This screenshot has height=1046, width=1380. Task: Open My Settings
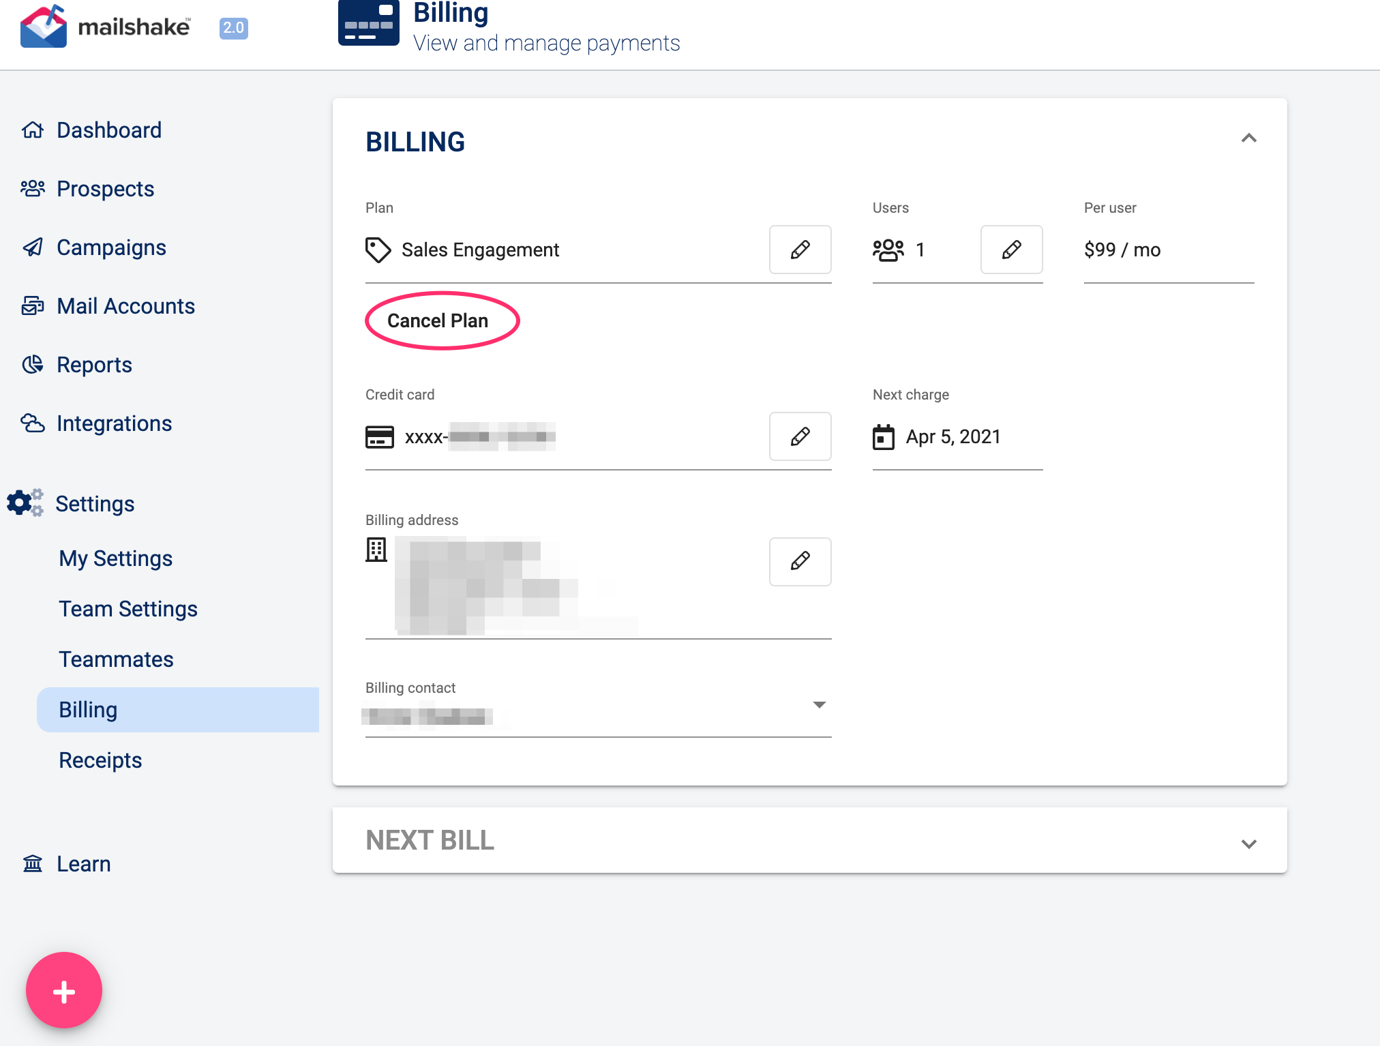[x=115, y=558]
